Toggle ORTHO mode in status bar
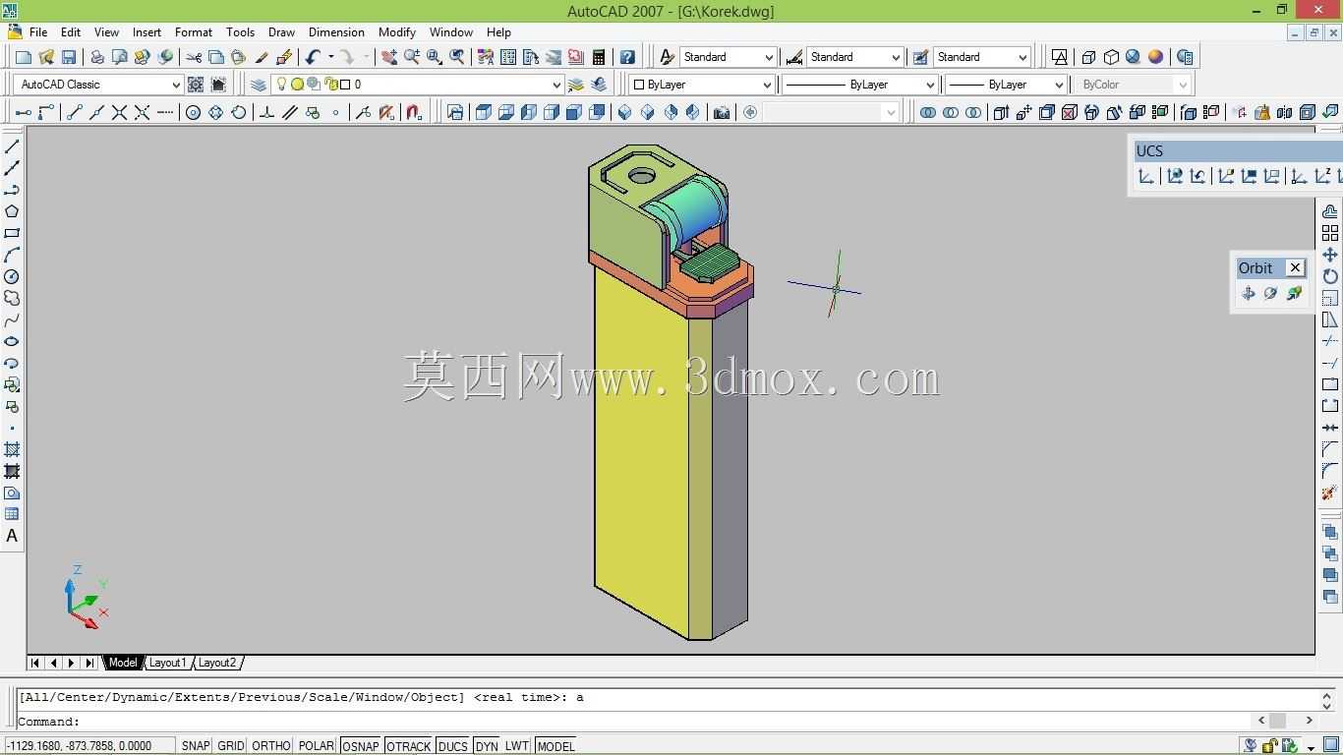 [271, 746]
